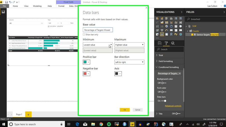Select the Stacked bar chart visual
The image size is (226, 127).
tap(157, 18)
